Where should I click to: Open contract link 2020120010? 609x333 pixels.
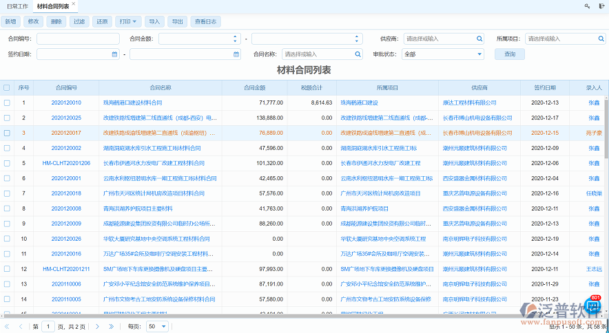(x=66, y=103)
